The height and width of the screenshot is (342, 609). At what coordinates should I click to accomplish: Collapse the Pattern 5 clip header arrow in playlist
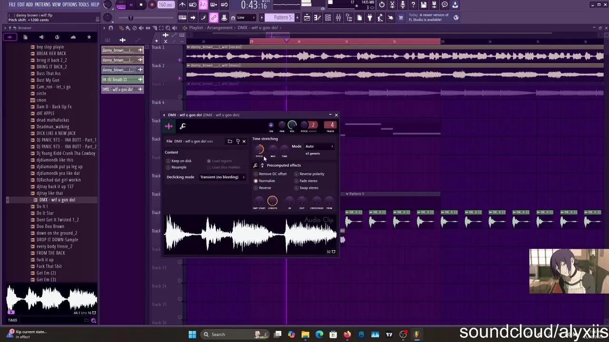coord(347,194)
